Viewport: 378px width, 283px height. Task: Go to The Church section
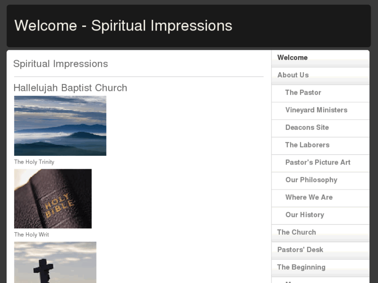[296, 232]
